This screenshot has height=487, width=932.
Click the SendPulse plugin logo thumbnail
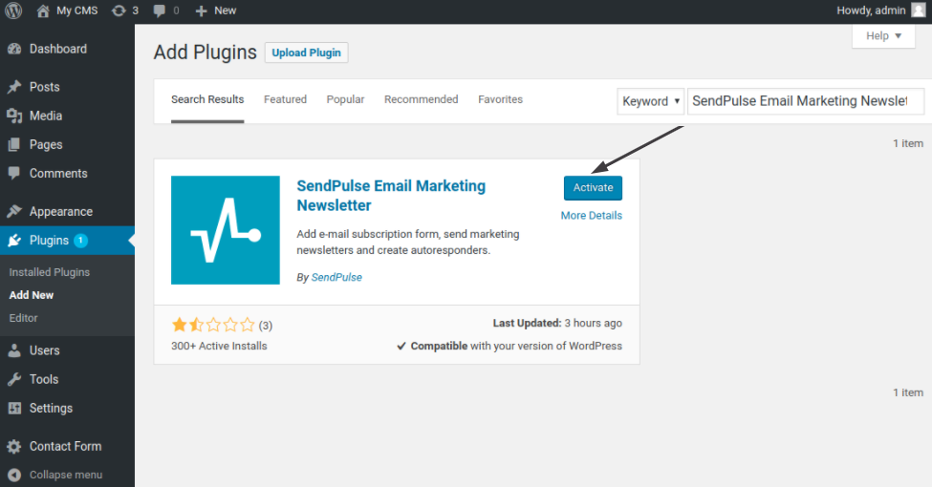point(226,230)
